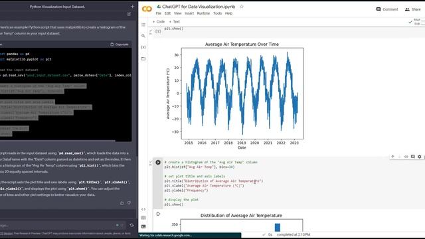Click the plt.ylabel("Frequency") code line
The height and width of the screenshot is (239, 425).
(186, 191)
